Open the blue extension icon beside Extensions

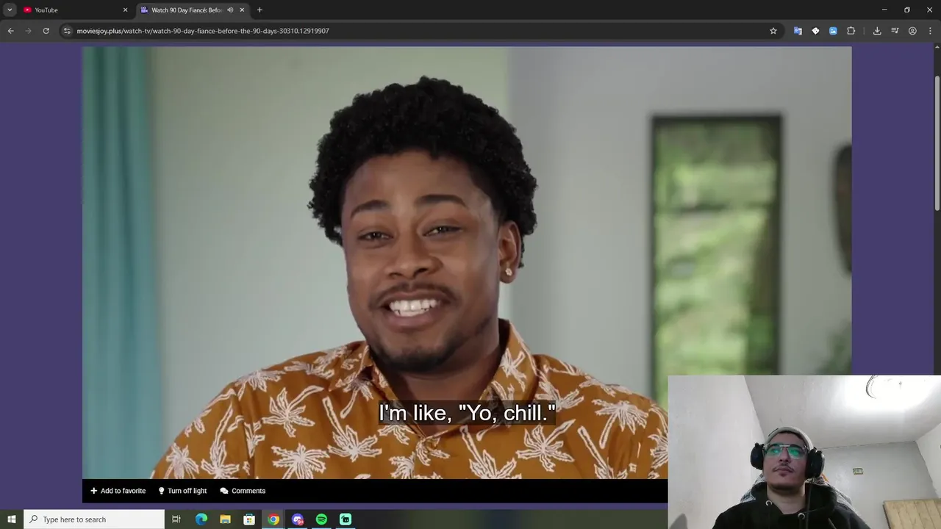pos(833,31)
